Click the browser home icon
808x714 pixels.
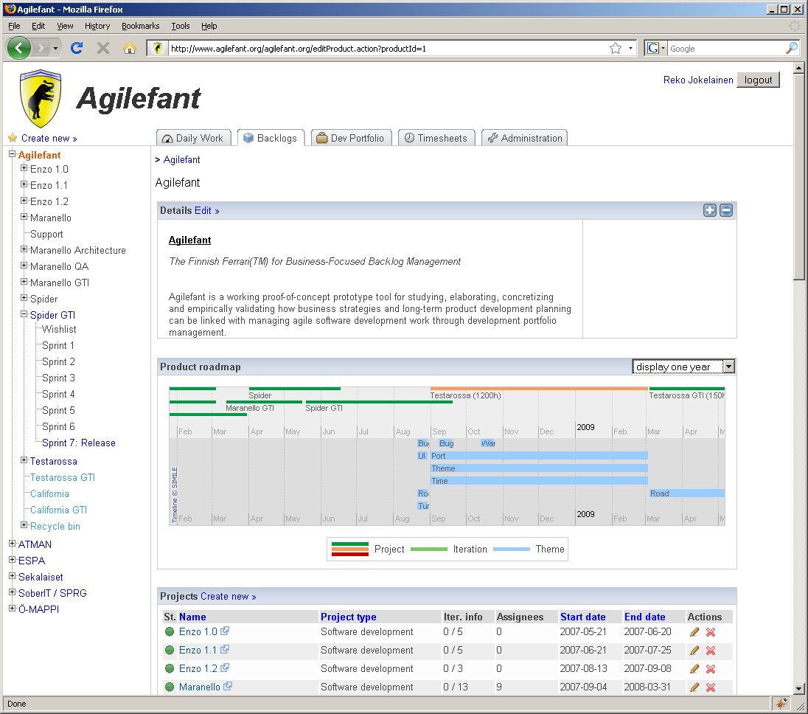pyautogui.click(x=129, y=49)
